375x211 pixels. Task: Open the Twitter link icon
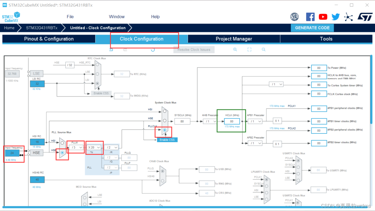[336, 17]
